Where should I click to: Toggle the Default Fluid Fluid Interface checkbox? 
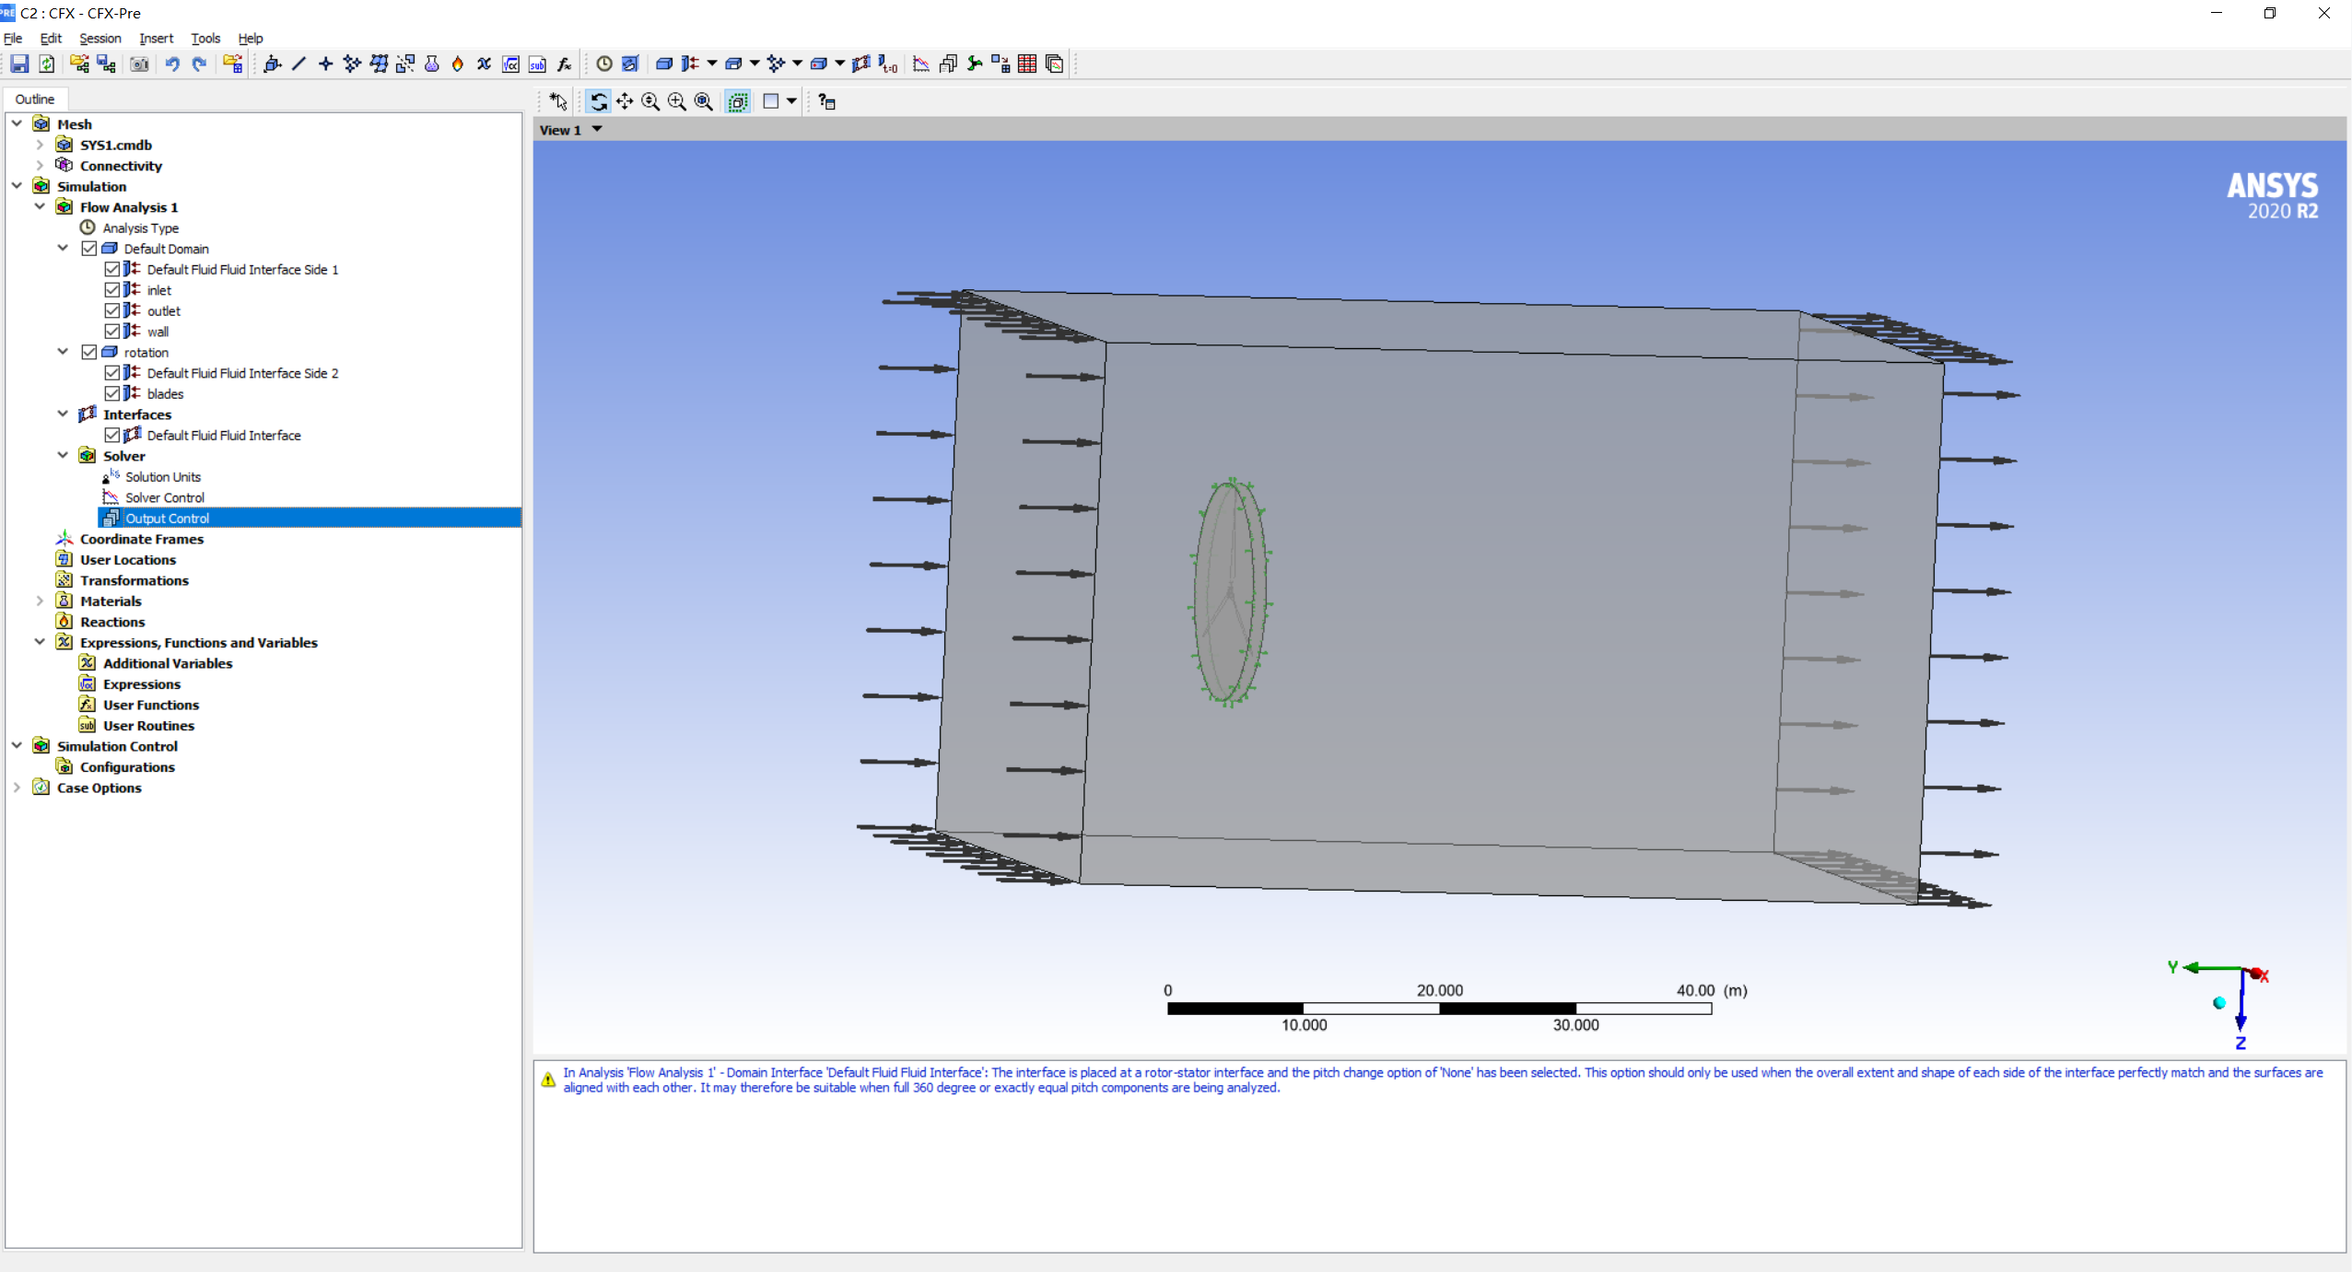[112, 435]
